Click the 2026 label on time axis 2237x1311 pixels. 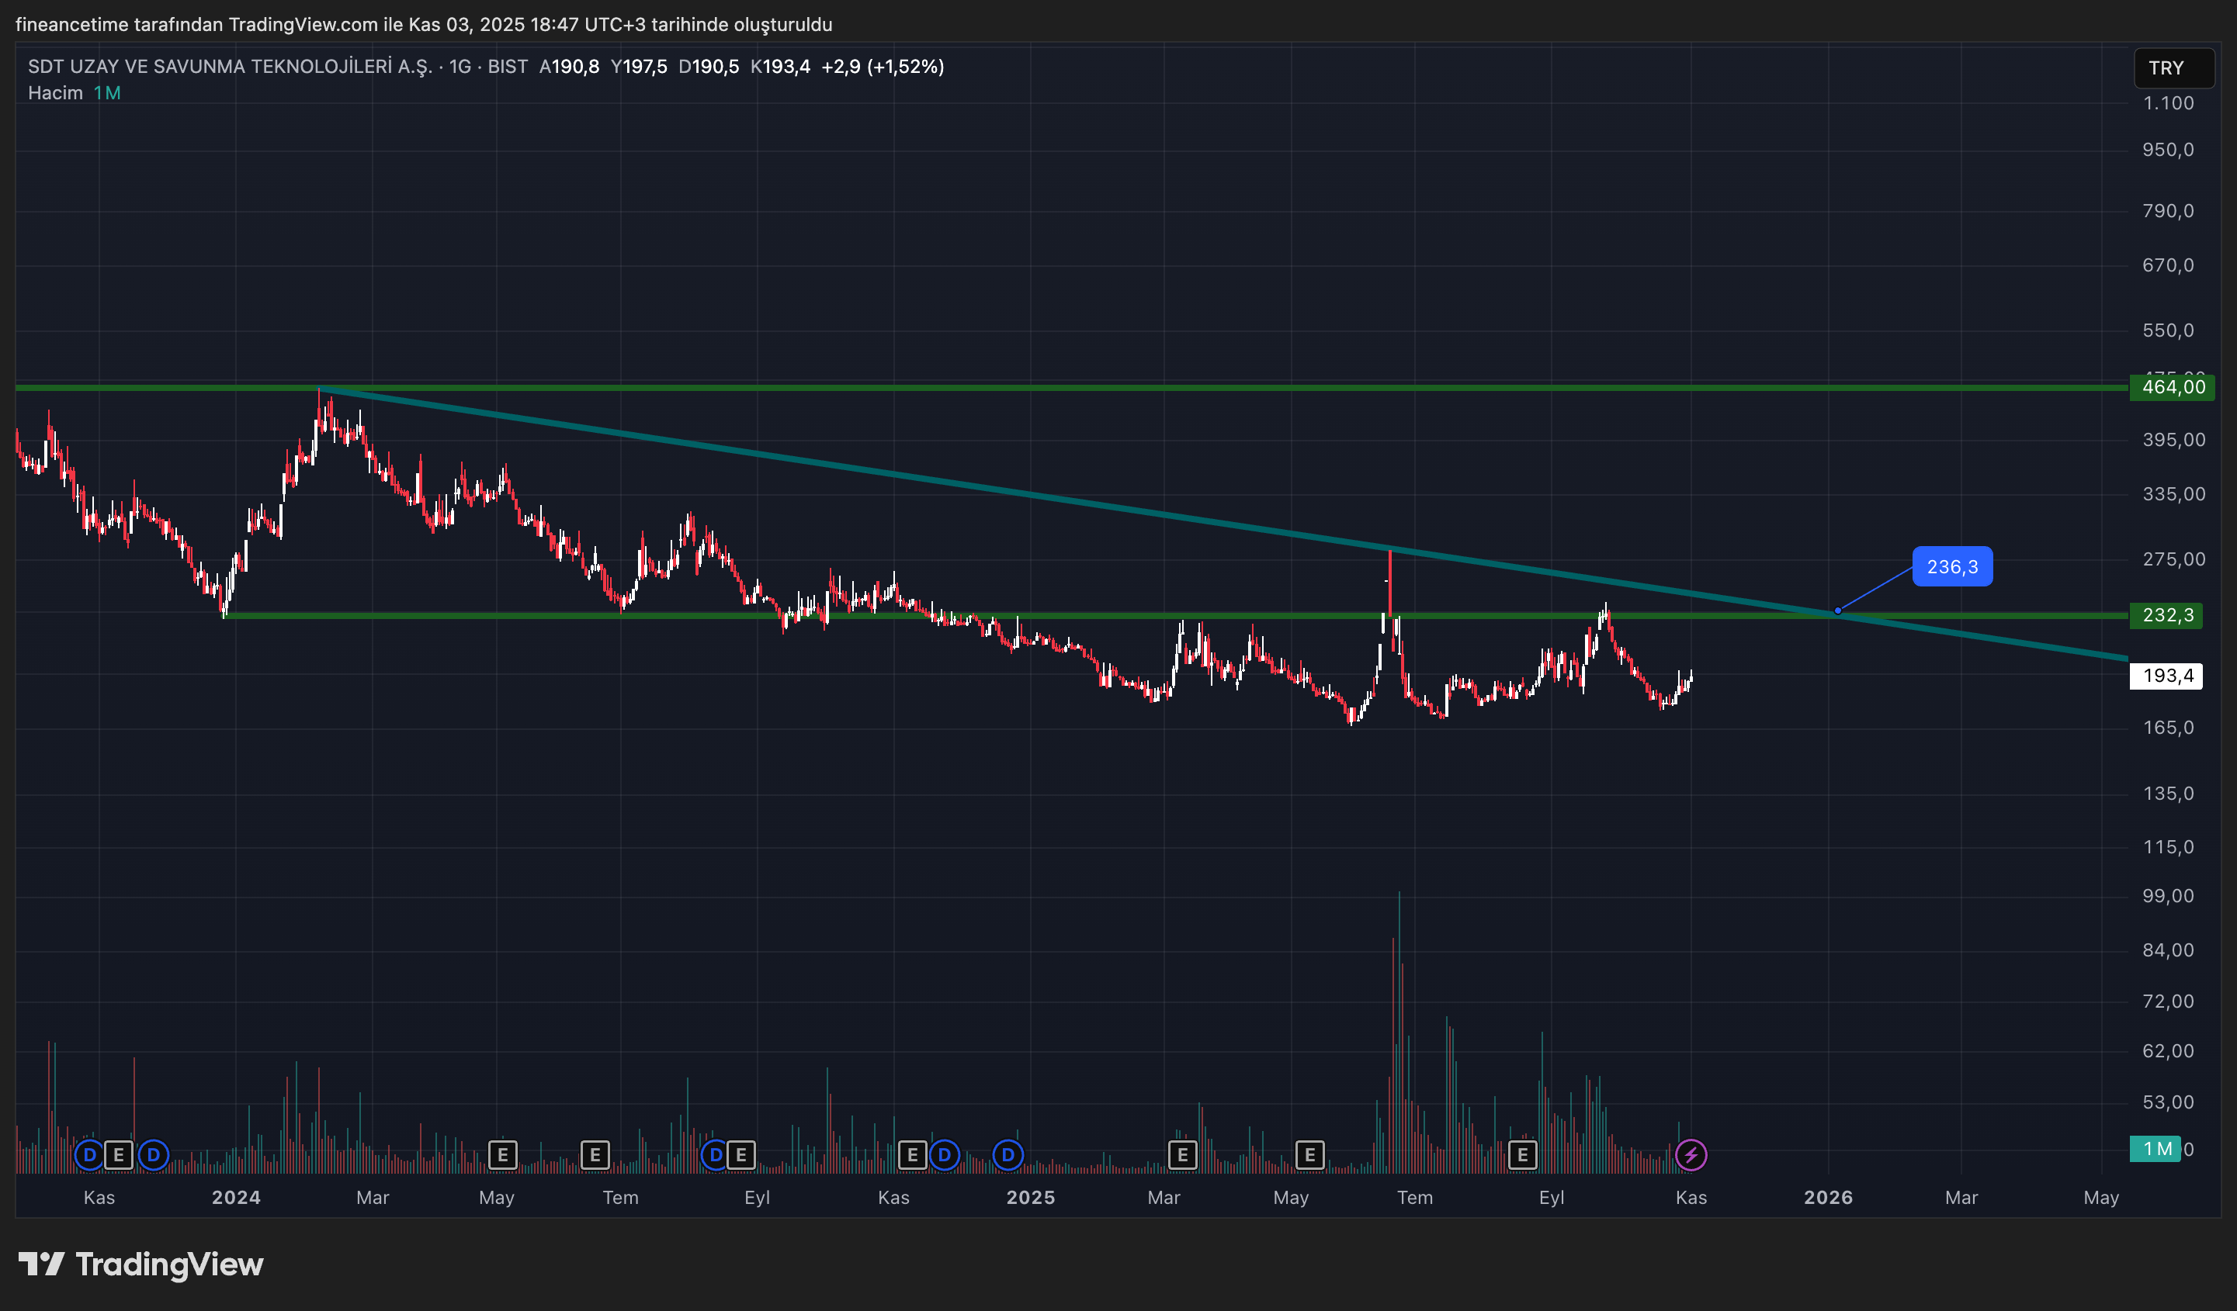tap(1828, 1198)
